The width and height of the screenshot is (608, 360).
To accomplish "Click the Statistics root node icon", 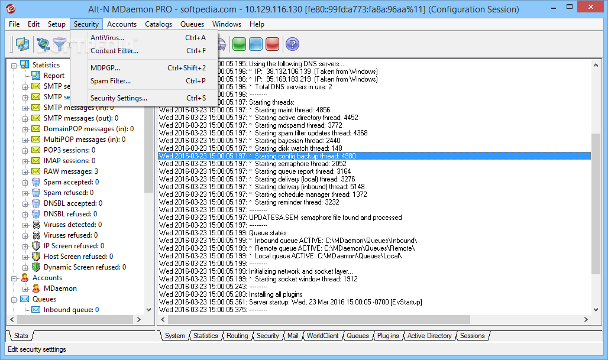I will [x=24, y=64].
